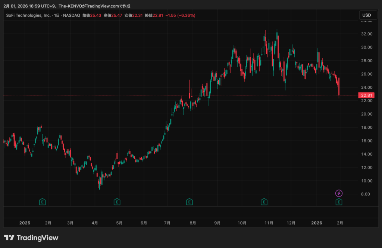
Task: Click the purple lightning event icon
Action: click(339, 193)
